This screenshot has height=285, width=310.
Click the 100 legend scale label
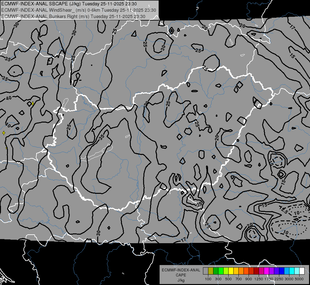click(208, 279)
